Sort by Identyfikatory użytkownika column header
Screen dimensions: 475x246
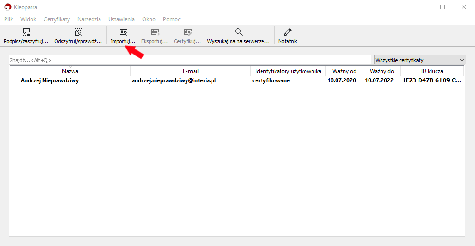(x=288, y=71)
